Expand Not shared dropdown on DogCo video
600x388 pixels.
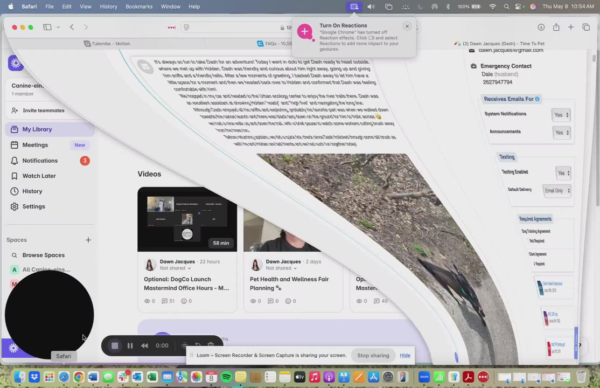click(175, 268)
